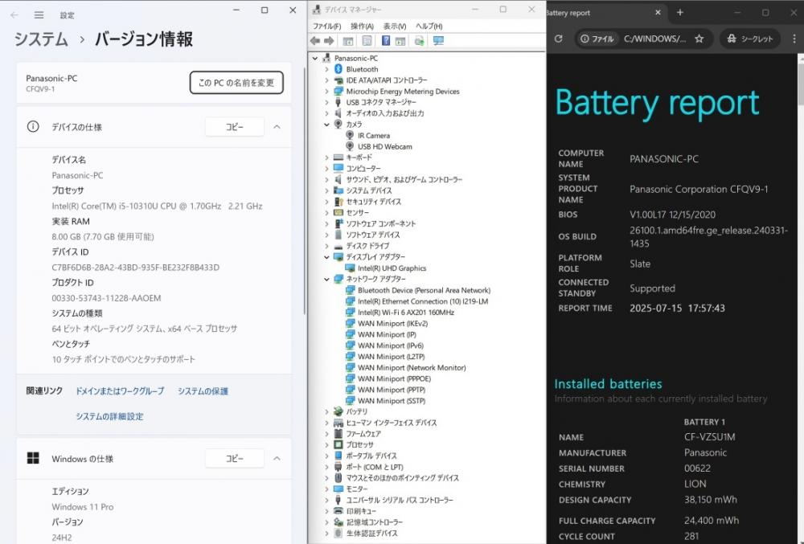Open the 操作(A) menu in Device Manager

[362, 27]
